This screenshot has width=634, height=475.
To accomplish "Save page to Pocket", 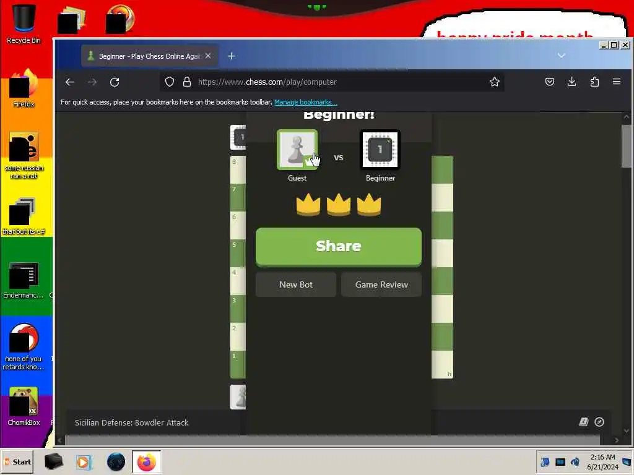I will (x=550, y=82).
